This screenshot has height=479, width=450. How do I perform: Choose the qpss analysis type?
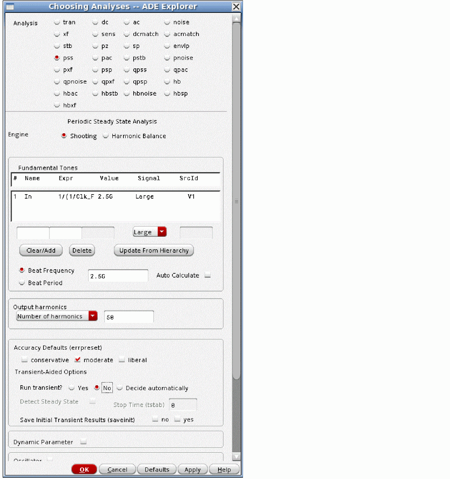click(x=127, y=70)
